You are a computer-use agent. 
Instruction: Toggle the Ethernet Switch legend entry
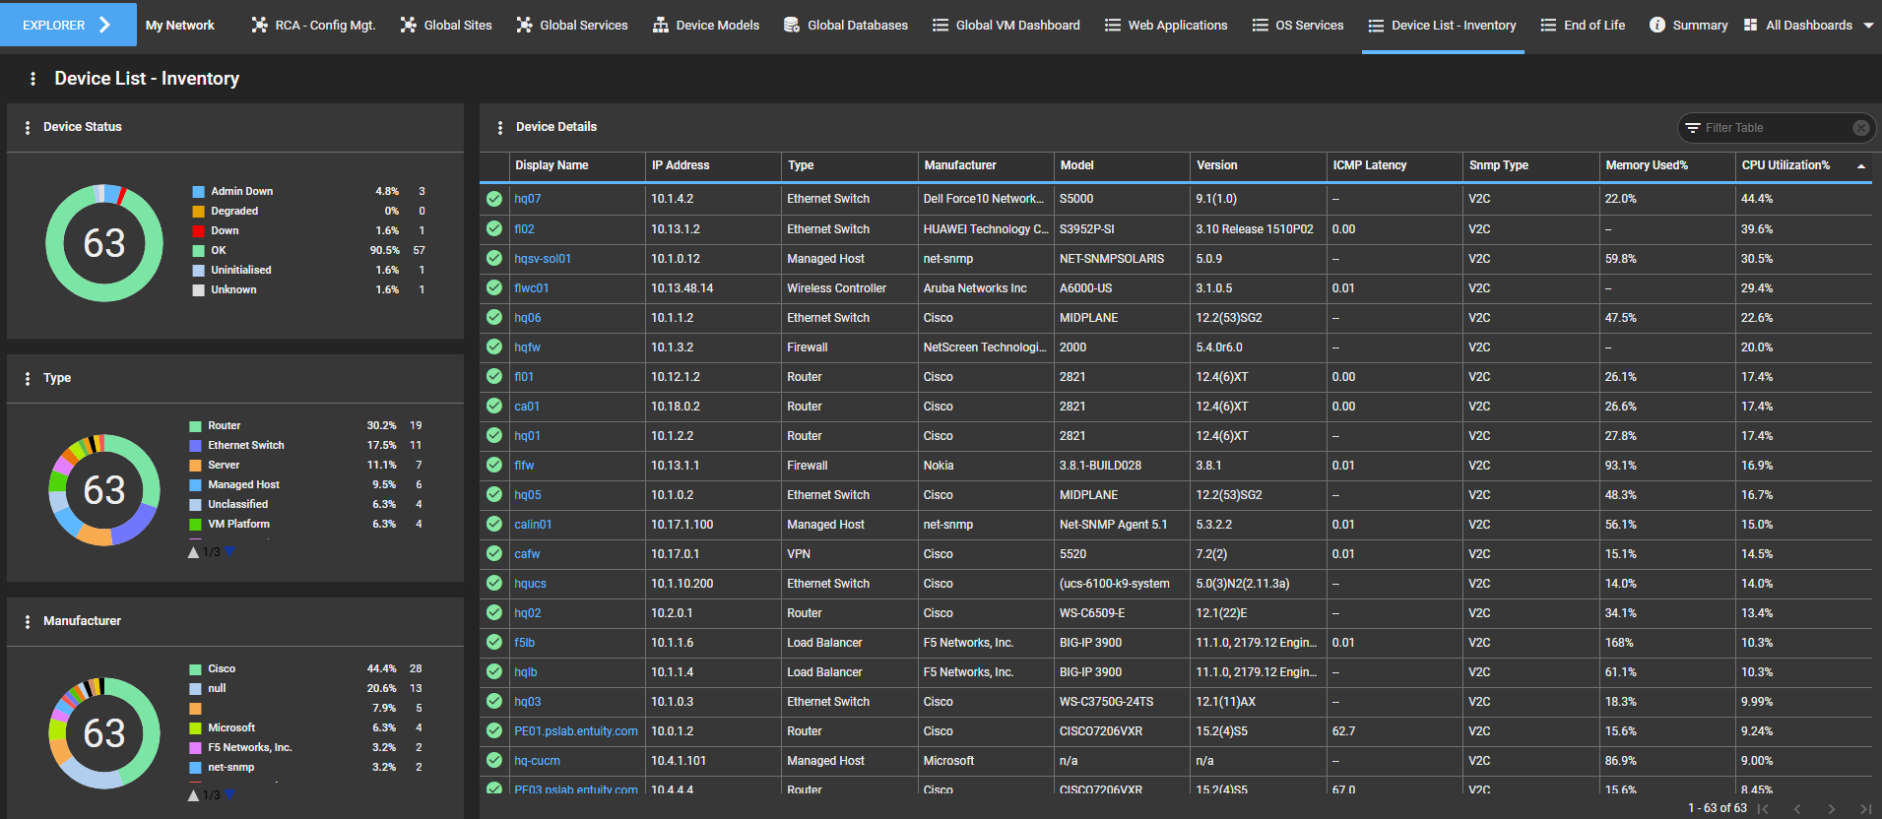click(245, 445)
